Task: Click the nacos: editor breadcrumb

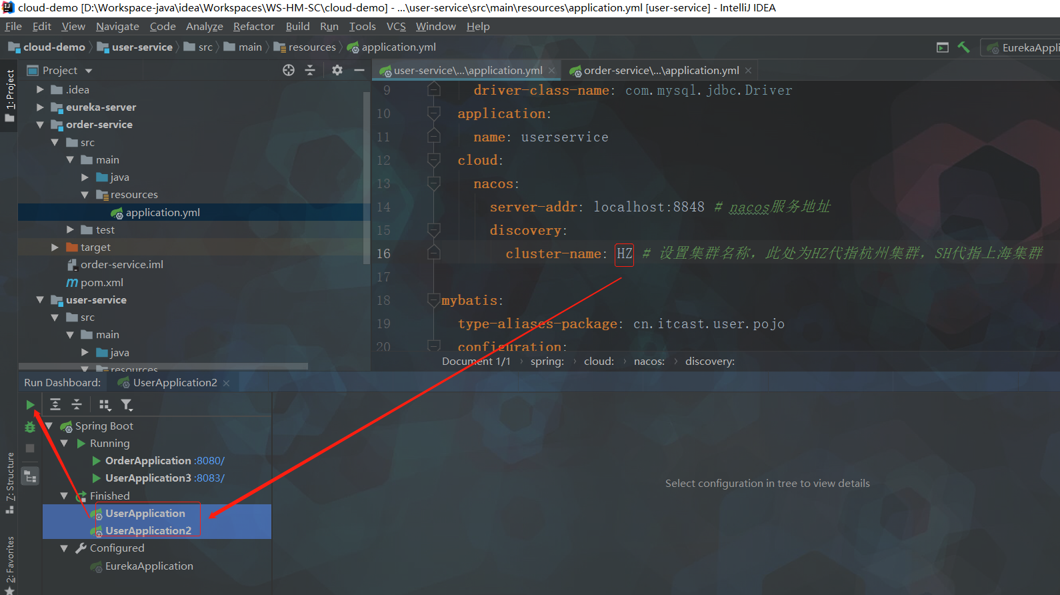Action: pos(649,362)
